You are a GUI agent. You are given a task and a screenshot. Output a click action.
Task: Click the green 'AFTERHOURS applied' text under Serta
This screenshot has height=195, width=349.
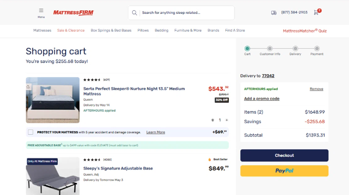tap(99, 111)
